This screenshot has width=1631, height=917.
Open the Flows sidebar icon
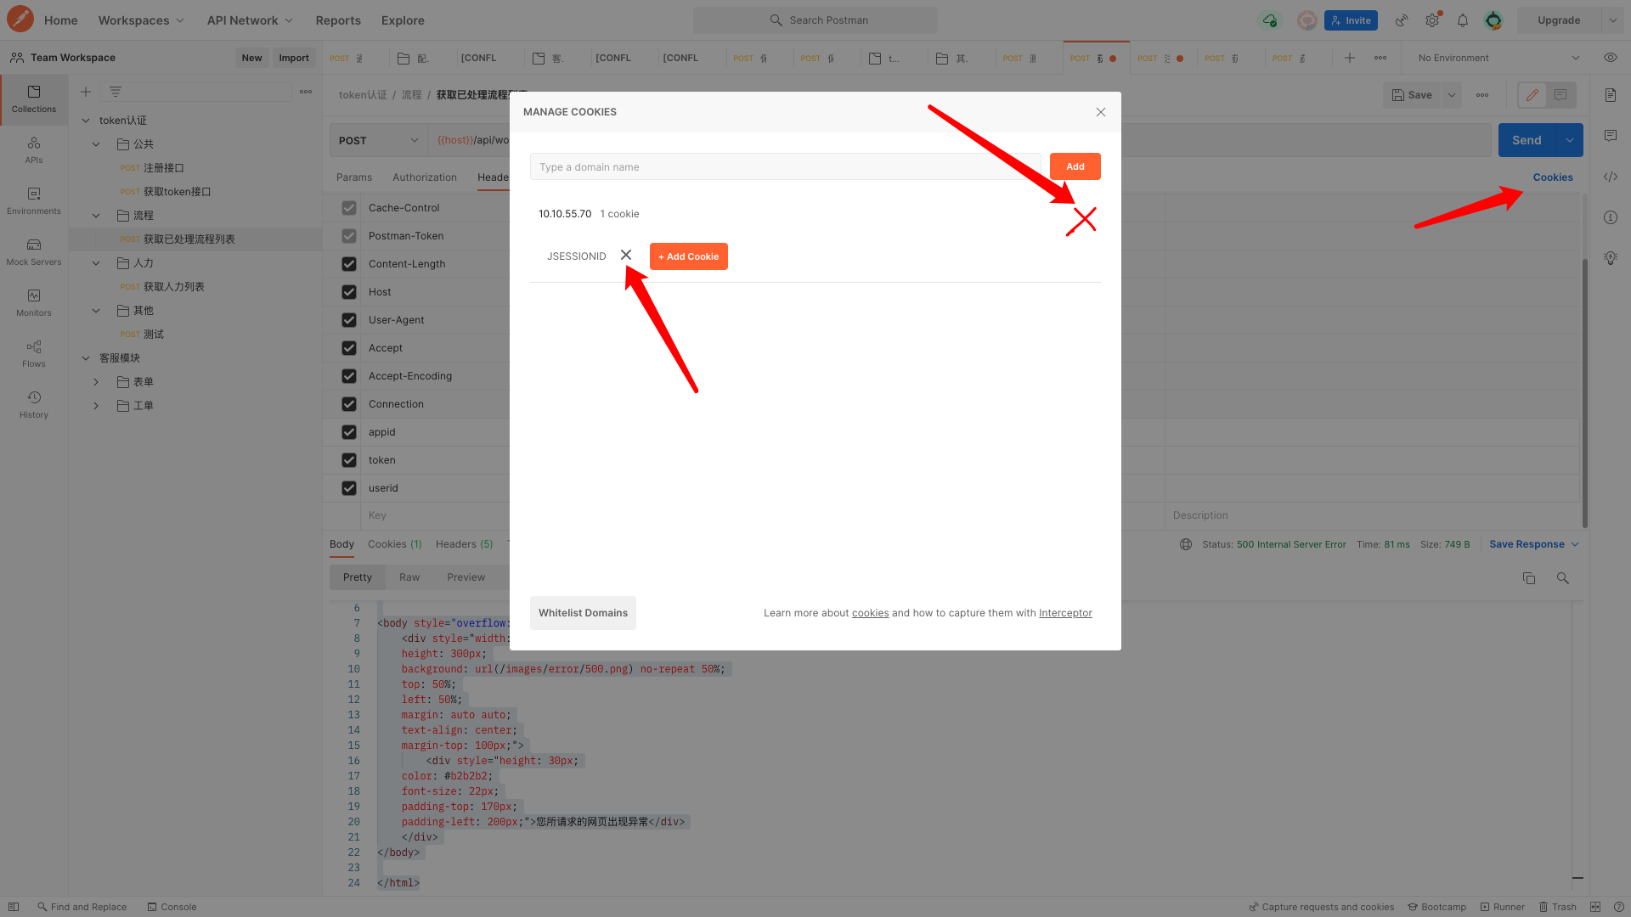(34, 353)
